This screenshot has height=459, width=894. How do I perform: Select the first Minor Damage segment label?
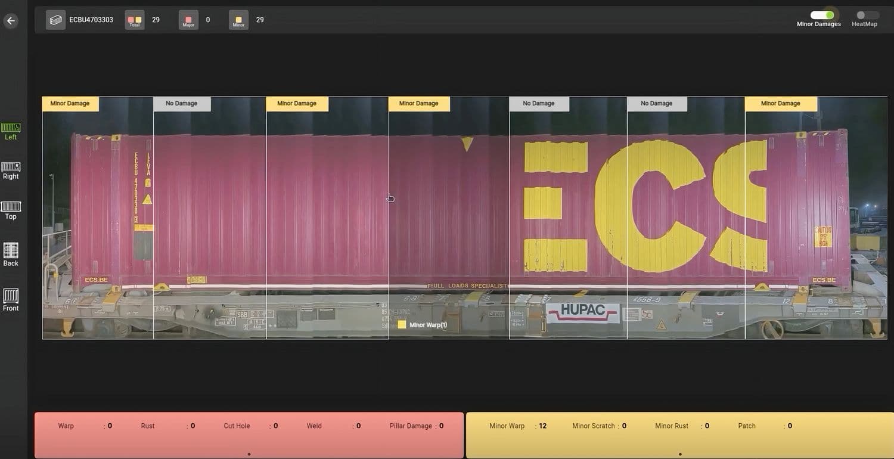pos(70,104)
